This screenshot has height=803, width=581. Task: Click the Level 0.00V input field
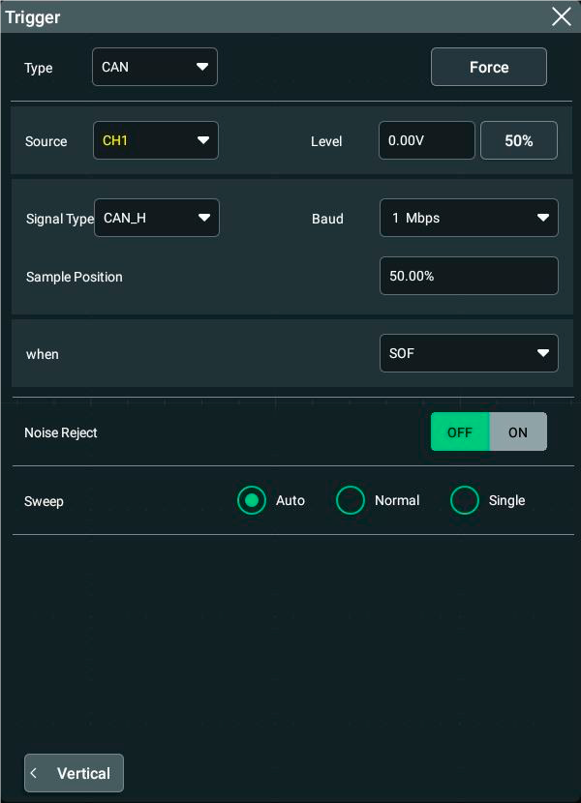(426, 140)
